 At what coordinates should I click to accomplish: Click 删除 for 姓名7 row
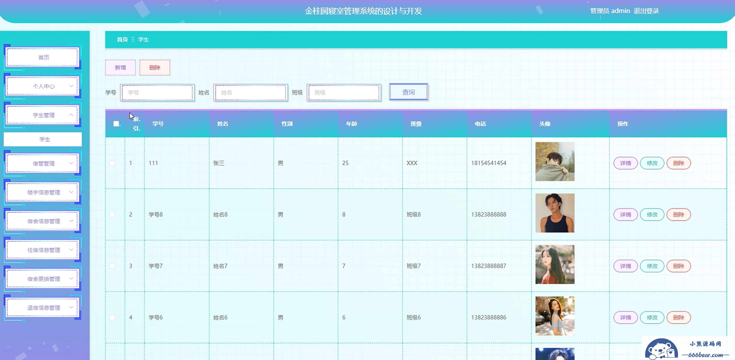pos(679,266)
